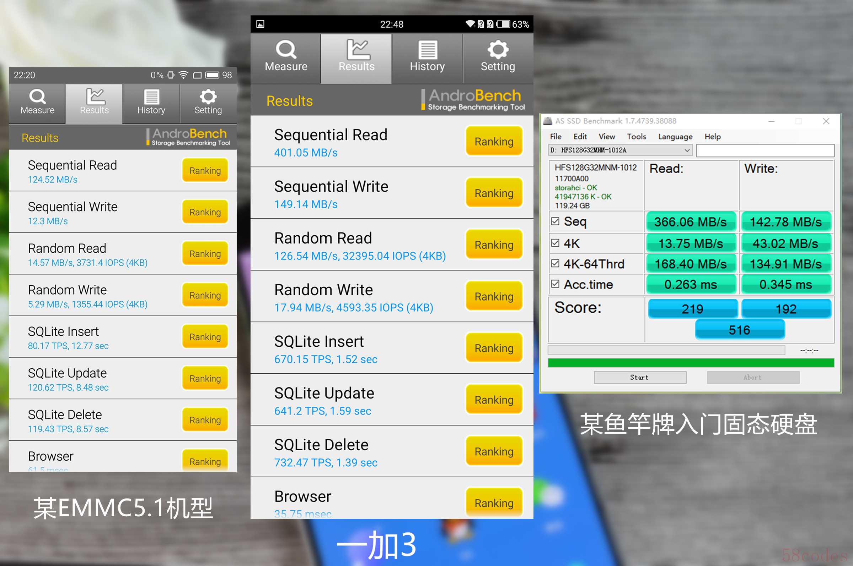The height and width of the screenshot is (566, 853).
Task: Tap Ranking for Random Read 126.54 MB/s
Action: point(494,244)
